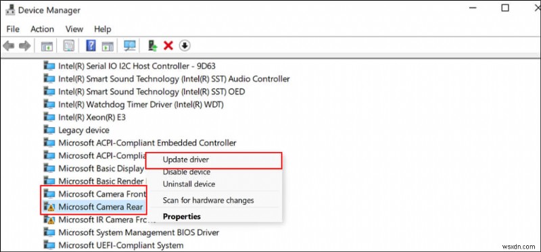
Task: Select the Legacy device entry
Action: pos(84,130)
